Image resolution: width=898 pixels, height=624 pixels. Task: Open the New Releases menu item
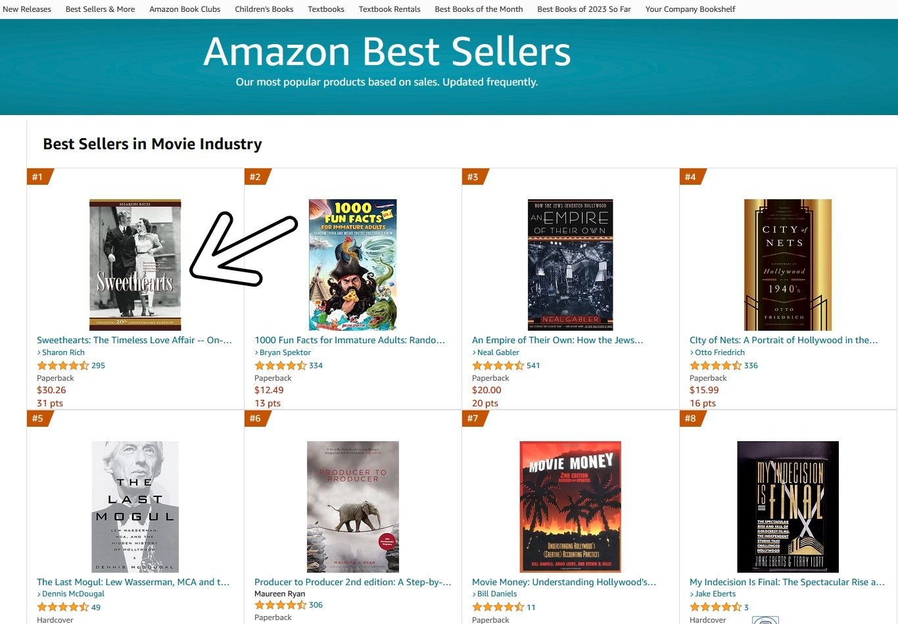[27, 9]
